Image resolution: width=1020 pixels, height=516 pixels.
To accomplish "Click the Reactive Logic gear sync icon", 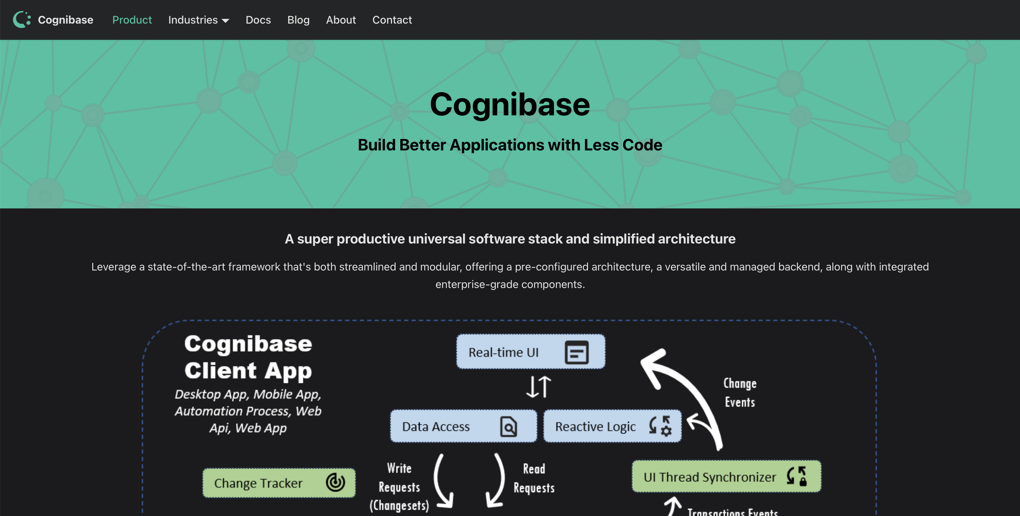I will coord(661,426).
